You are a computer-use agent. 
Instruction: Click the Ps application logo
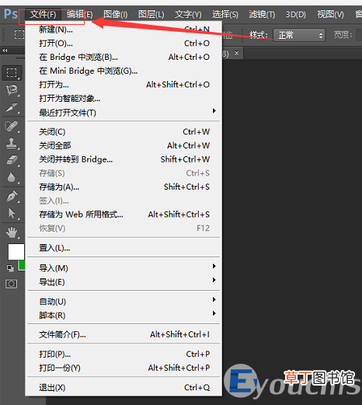(11, 13)
